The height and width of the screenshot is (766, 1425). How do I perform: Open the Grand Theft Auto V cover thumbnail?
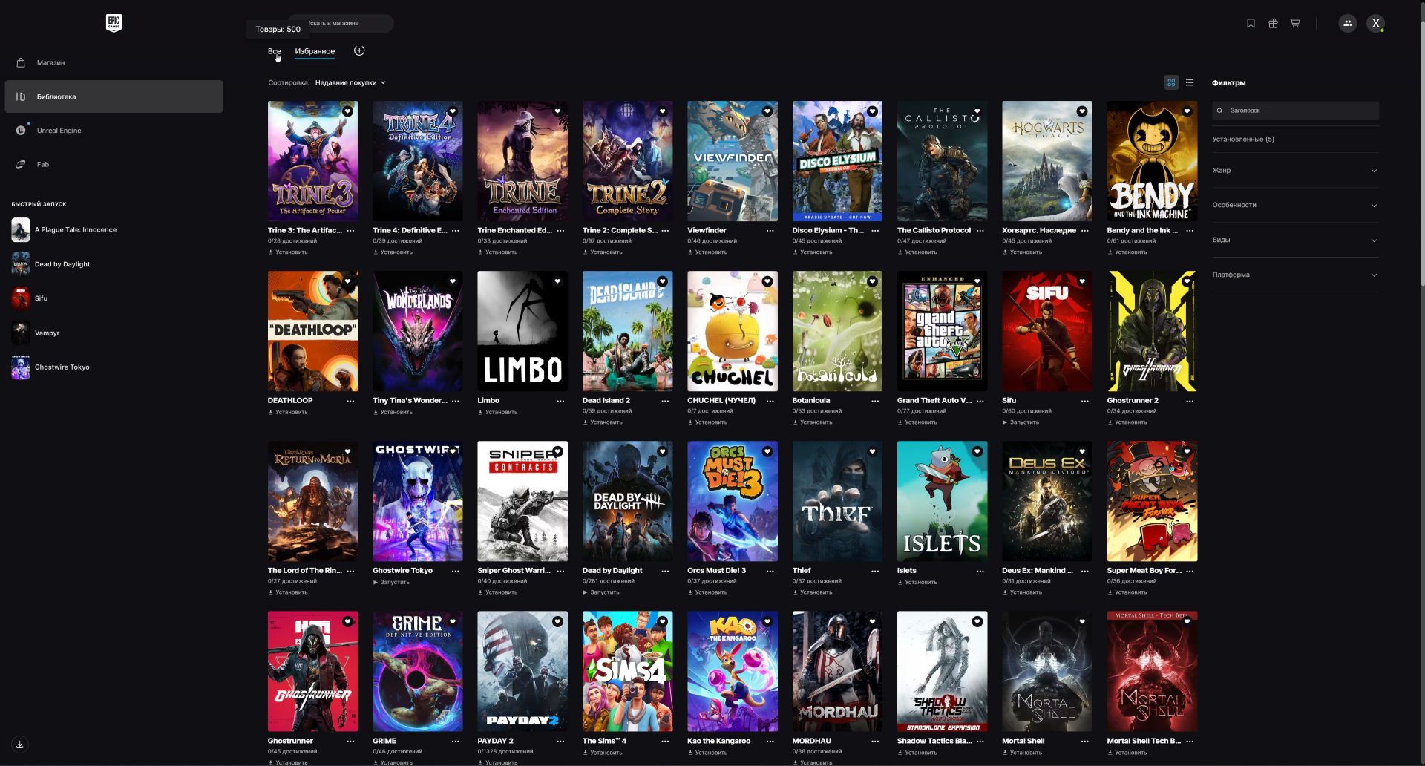pos(942,331)
